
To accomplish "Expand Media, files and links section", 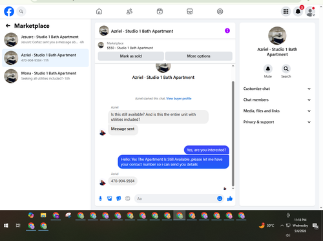I will coord(277,111).
